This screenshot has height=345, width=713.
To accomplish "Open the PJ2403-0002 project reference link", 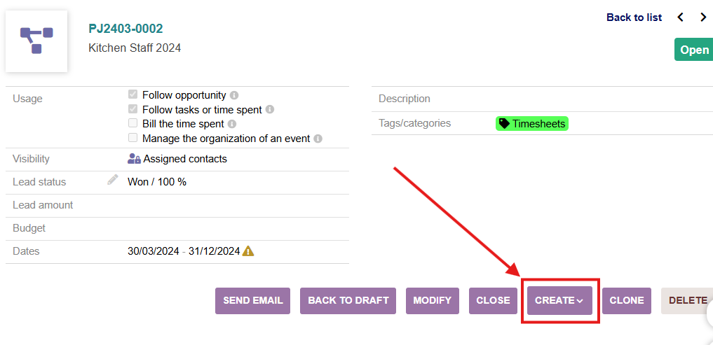I will click(x=125, y=29).
